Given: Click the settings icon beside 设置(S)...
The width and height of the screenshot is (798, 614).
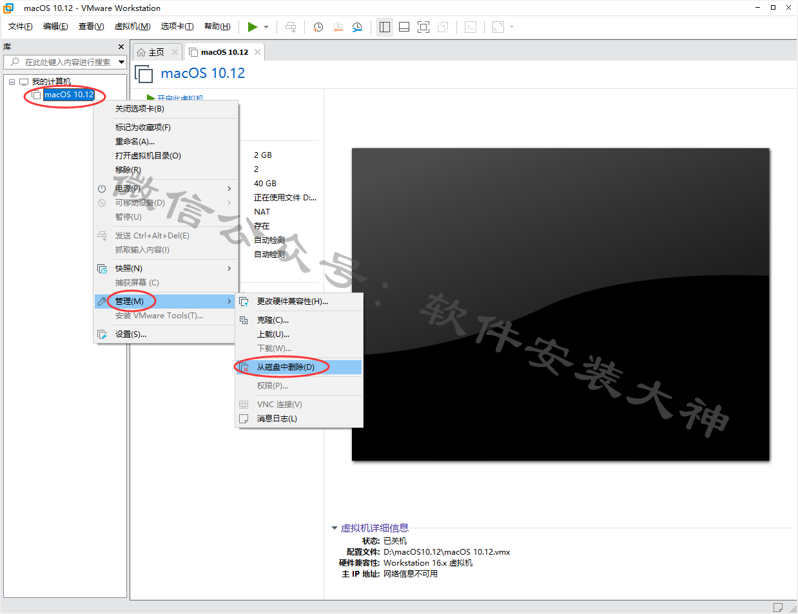Looking at the screenshot, I should pos(102,334).
